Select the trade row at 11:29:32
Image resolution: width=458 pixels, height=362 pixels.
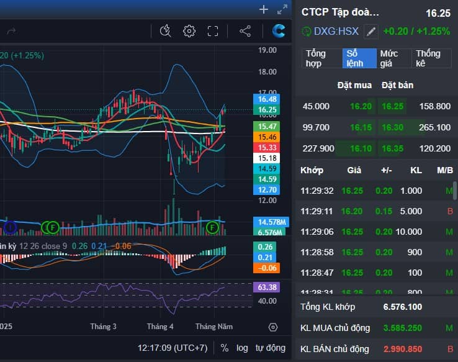(375, 191)
